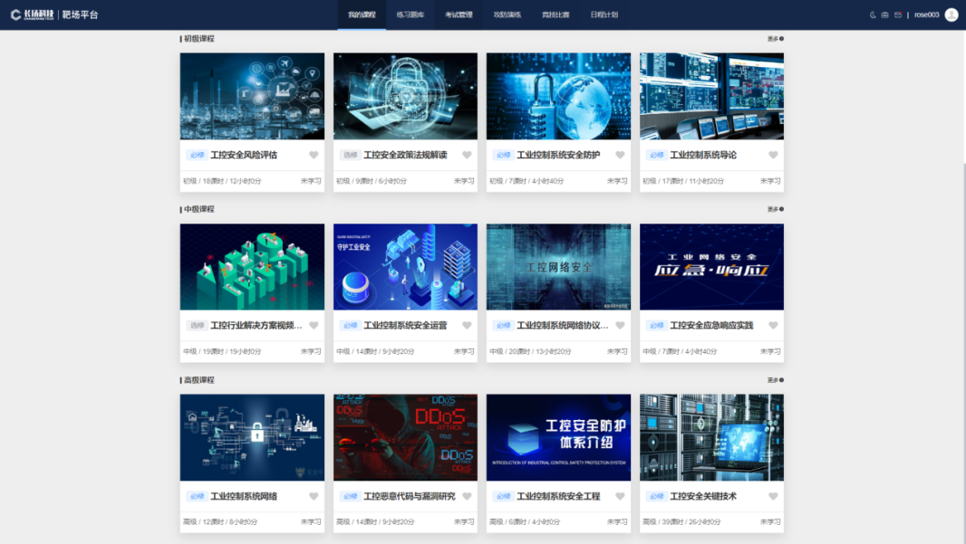The image size is (966, 544).
Task: Favorite the 工控安全风险评估 course heart
Action: (x=314, y=155)
